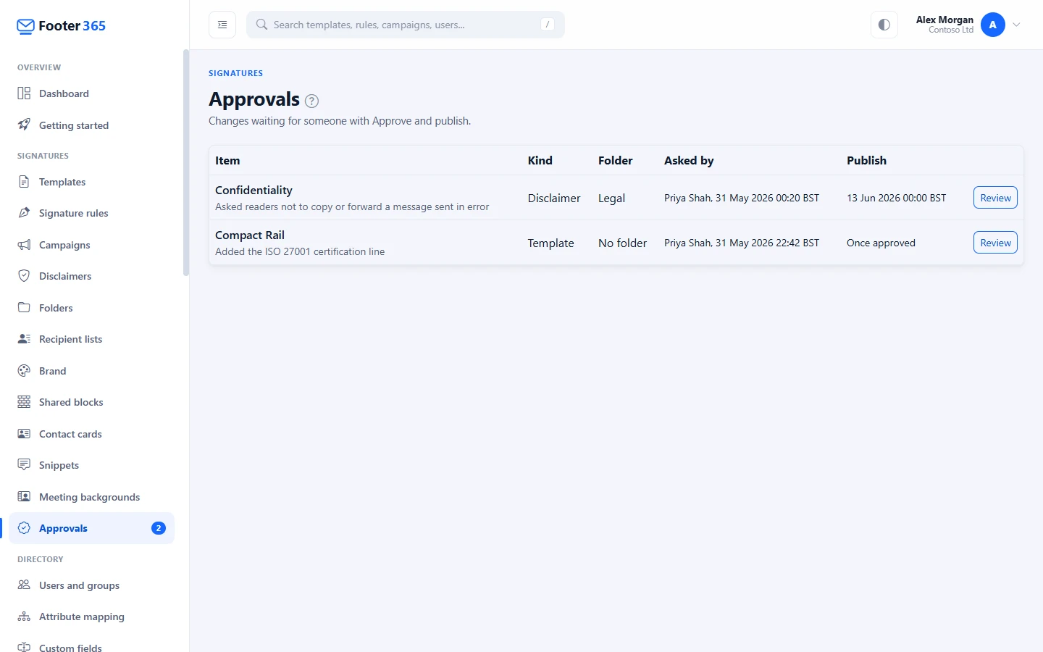Click the Getting started rocket icon
1043x652 pixels.
(24, 125)
